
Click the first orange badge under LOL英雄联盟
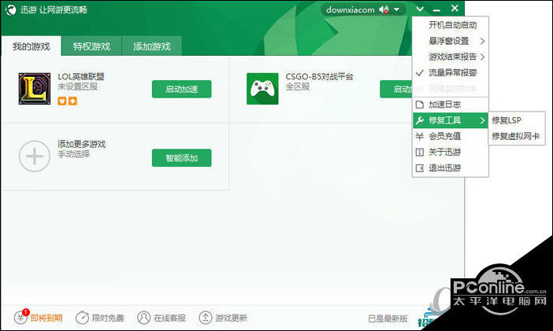62,101
